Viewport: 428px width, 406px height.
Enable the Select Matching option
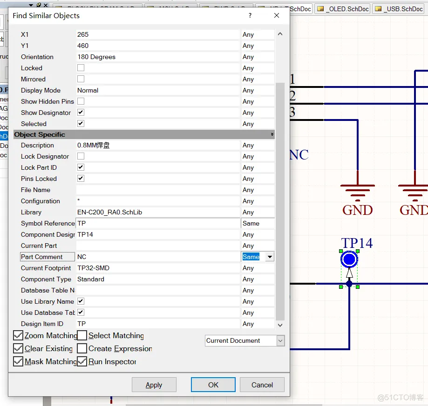pyautogui.click(x=82, y=335)
